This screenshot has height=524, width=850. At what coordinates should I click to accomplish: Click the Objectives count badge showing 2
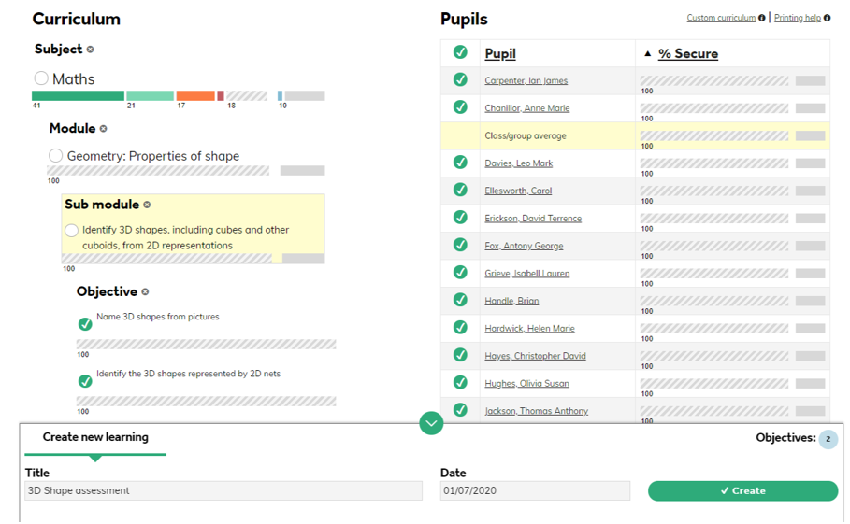coord(828,439)
